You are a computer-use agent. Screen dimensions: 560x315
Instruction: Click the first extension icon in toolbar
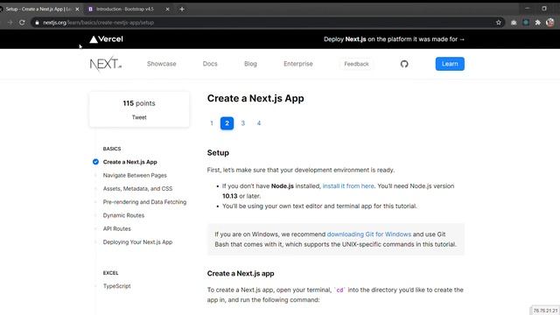tap(514, 23)
